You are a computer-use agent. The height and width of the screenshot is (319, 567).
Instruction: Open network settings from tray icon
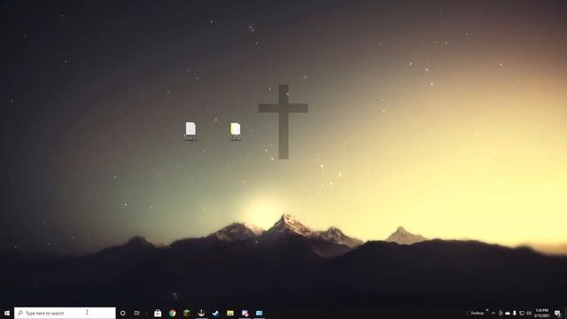click(x=522, y=313)
